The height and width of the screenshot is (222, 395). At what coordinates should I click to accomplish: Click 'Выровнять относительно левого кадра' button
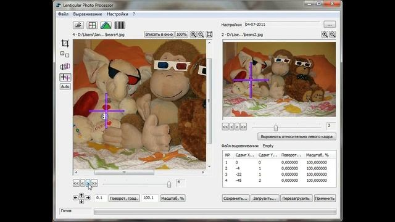[297, 137]
